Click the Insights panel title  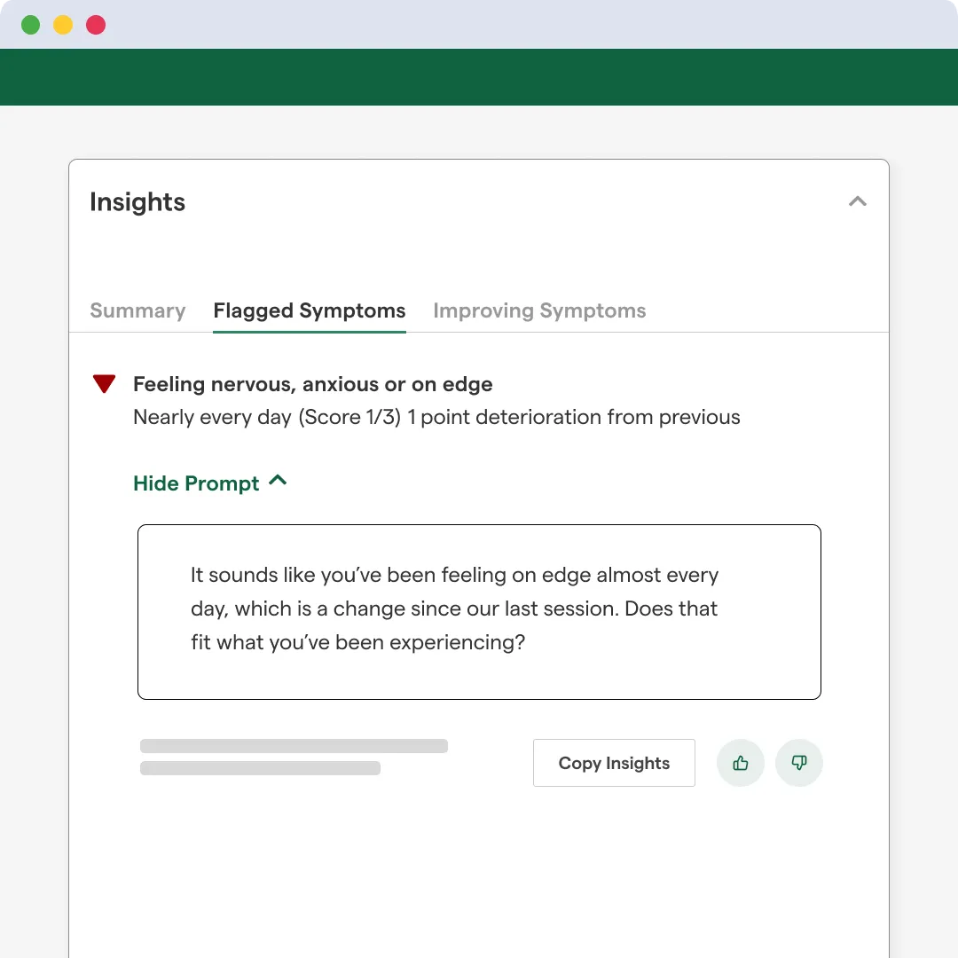click(x=137, y=202)
